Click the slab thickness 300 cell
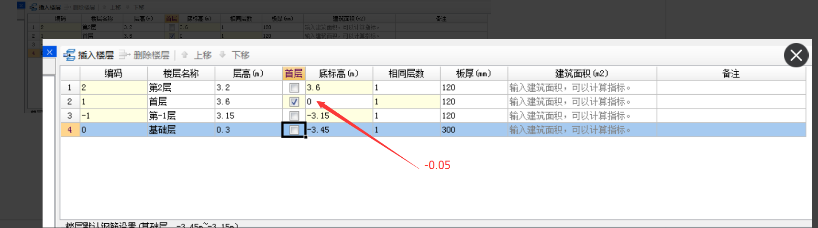818x228 pixels. tap(474, 130)
